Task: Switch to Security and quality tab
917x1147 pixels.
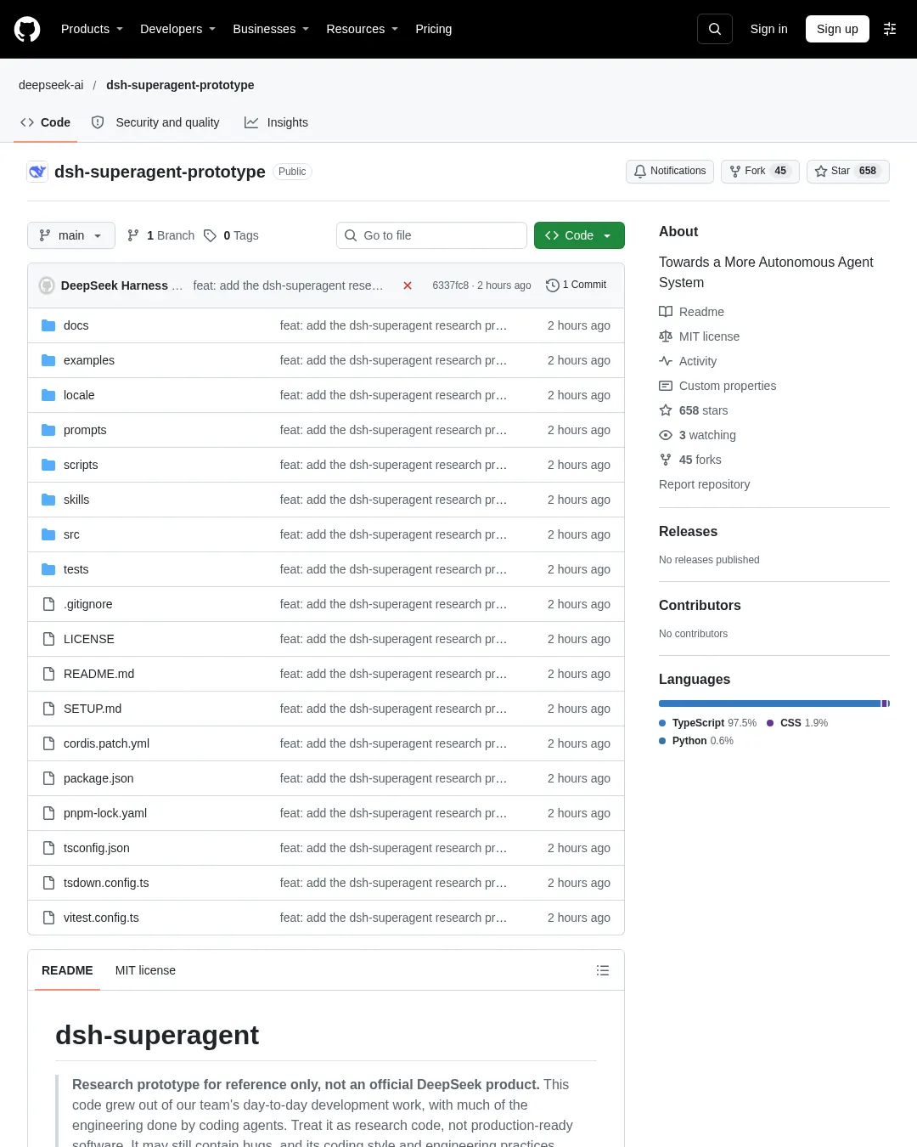Action: point(155,122)
